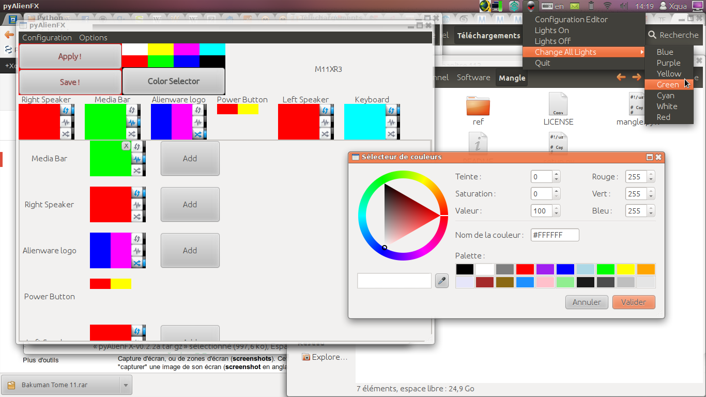This screenshot has height=397, width=706.
Task: Open the Wi-Fi network indicator
Action: point(607,6)
